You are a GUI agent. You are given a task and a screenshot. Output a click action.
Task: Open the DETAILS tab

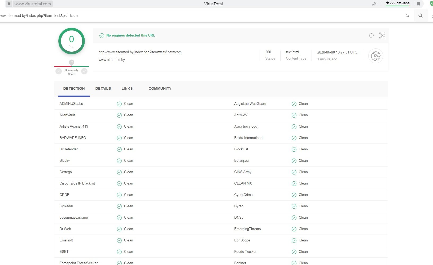coord(103,88)
